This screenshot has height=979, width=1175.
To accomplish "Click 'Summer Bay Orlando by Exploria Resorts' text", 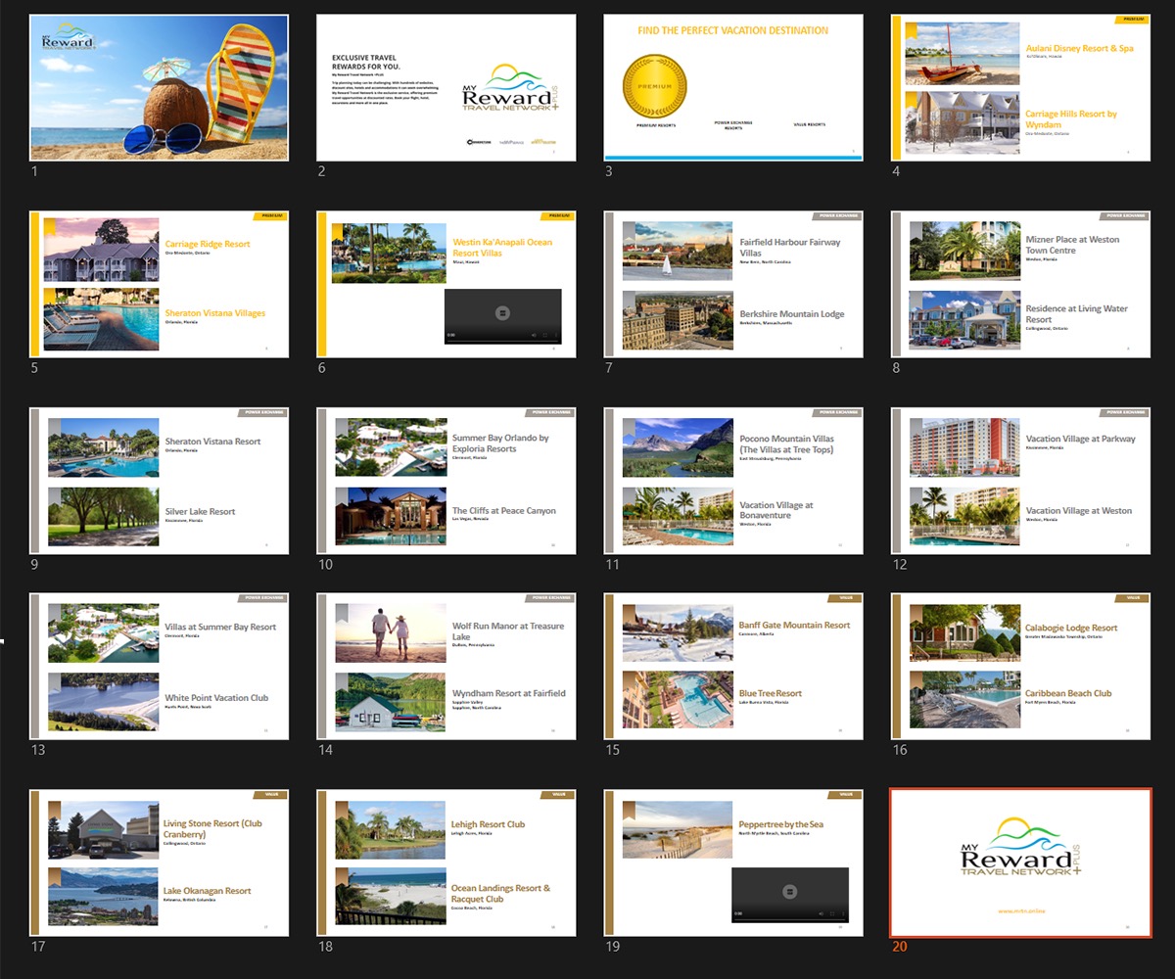I will pos(500,443).
